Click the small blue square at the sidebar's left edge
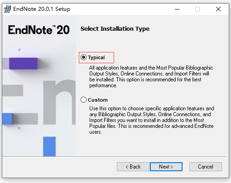231x183 pixels. [7, 119]
